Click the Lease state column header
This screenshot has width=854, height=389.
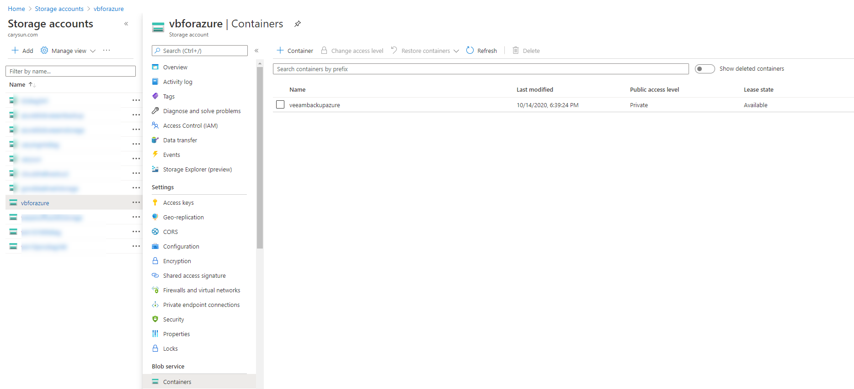758,89
